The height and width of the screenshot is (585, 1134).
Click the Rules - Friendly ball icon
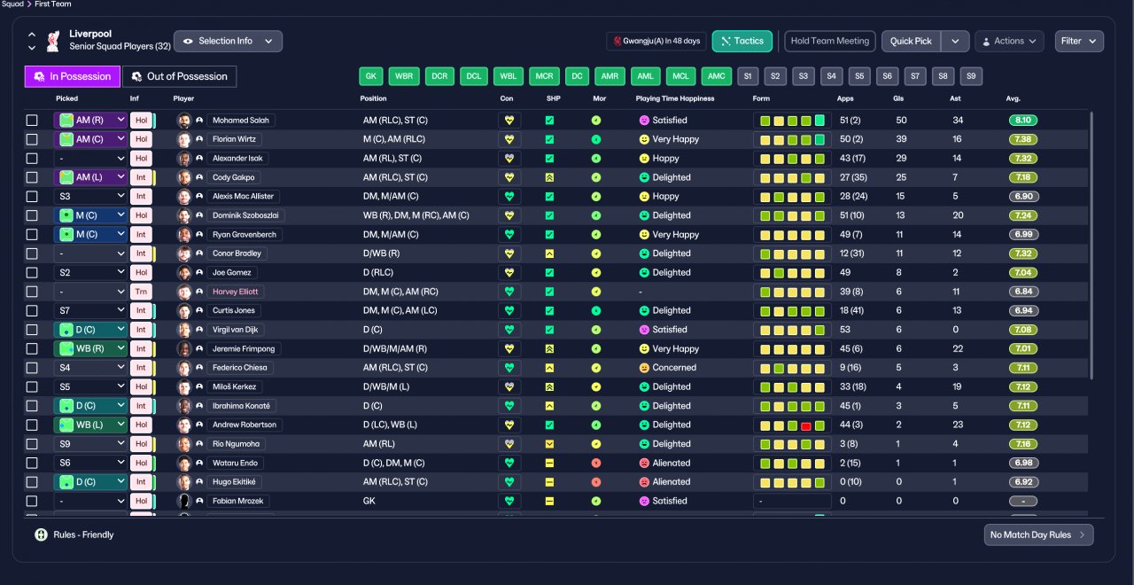click(41, 534)
